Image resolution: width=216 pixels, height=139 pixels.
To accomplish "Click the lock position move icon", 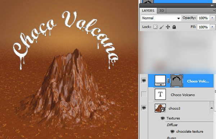I will point(168,27).
